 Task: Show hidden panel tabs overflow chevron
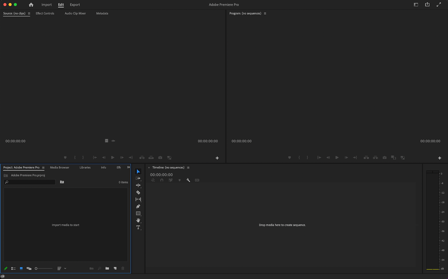(x=129, y=167)
